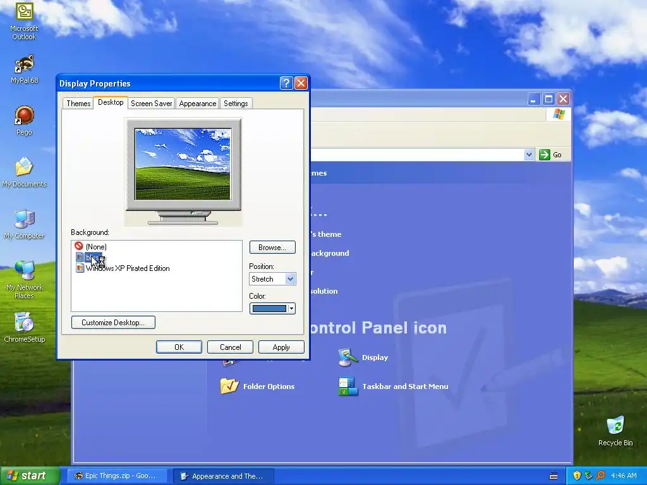The image size is (647, 485).
Task: Maximize the Appearance and Themes window
Action: [548, 99]
